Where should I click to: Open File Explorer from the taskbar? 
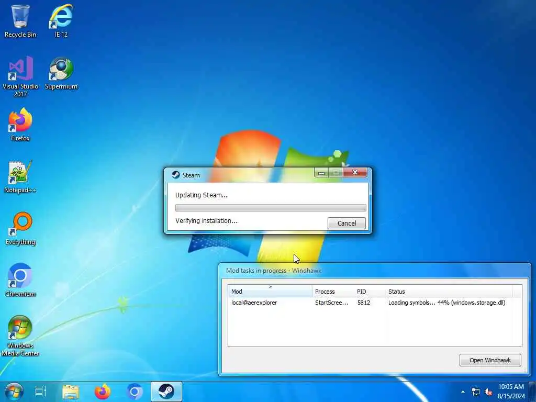point(71,392)
